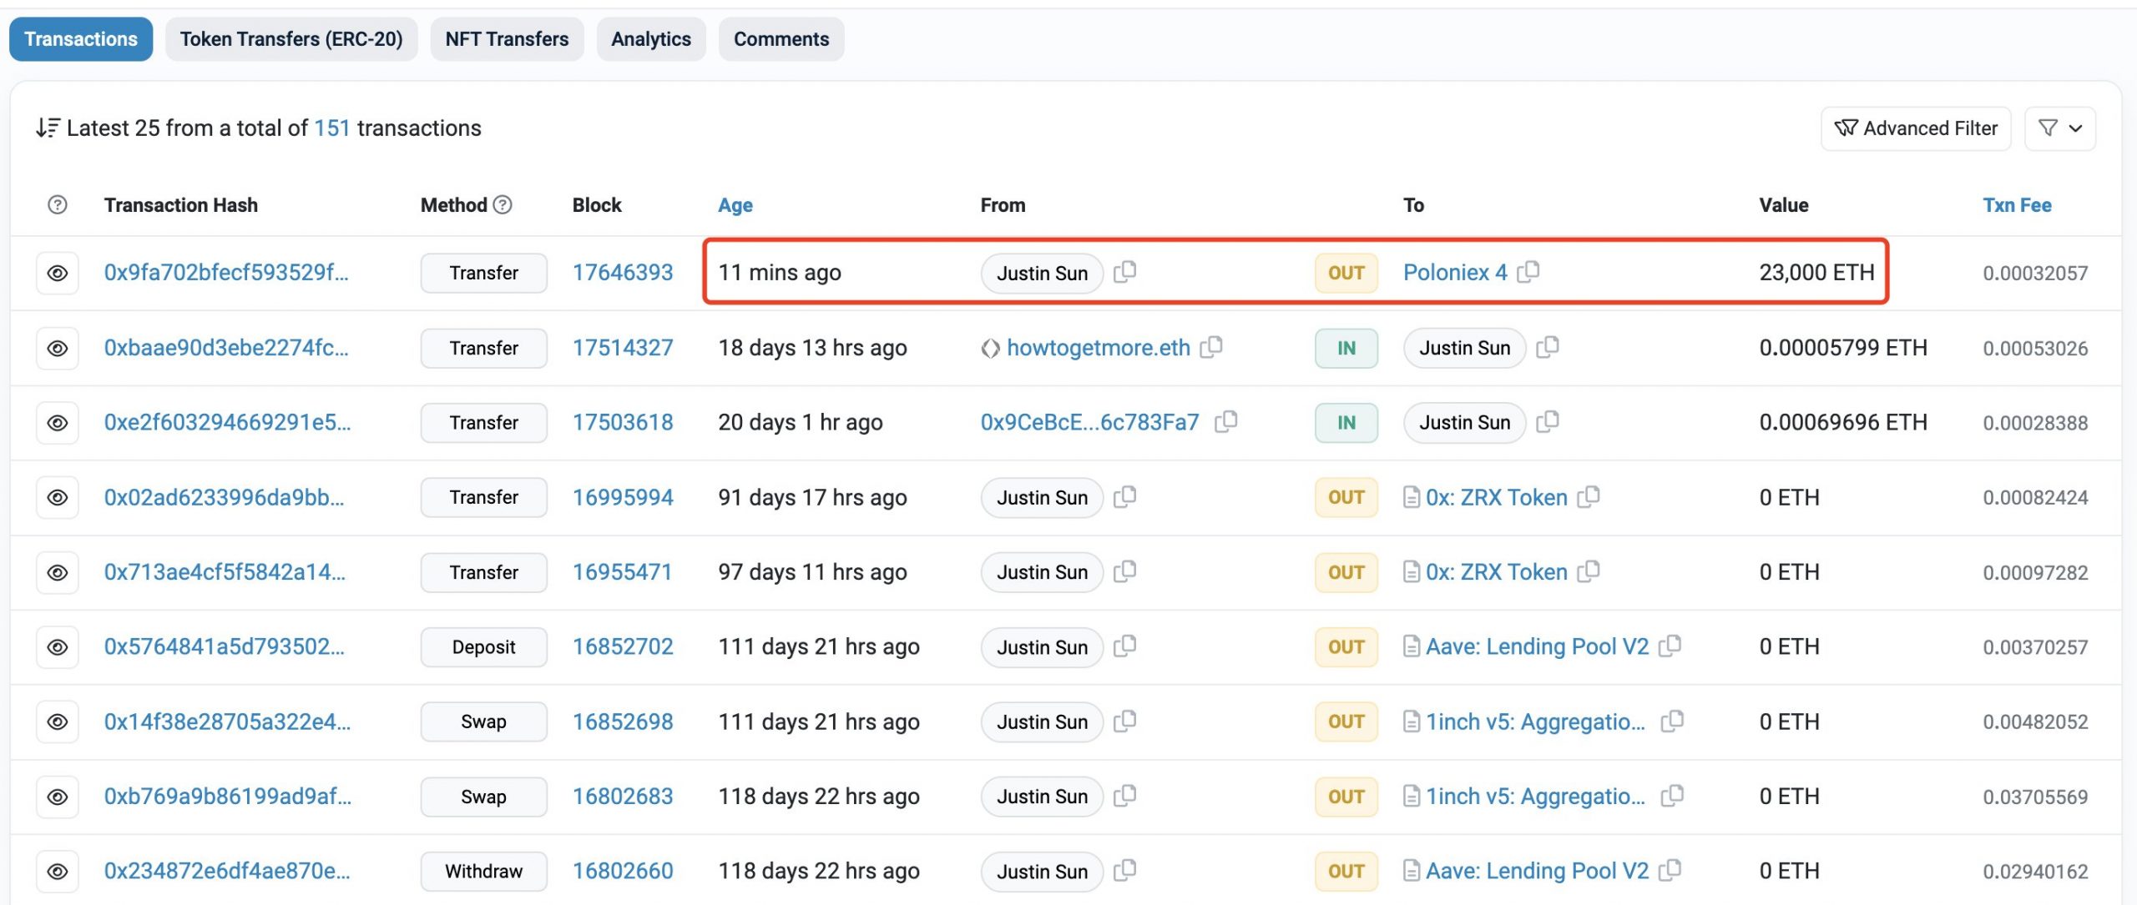Screen dimensions: 2137x905
Task: Copy Aave: Lending Pool V2 address in the Withdraw row
Action: (1670, 871)
